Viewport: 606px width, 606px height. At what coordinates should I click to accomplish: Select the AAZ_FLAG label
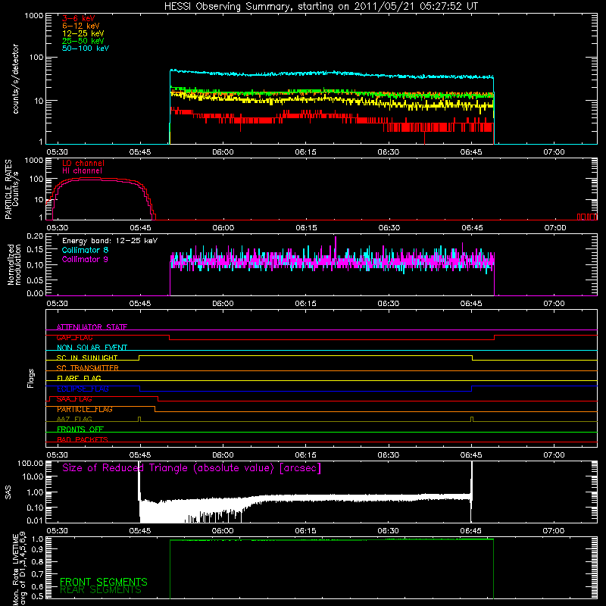tap(74, 419)
